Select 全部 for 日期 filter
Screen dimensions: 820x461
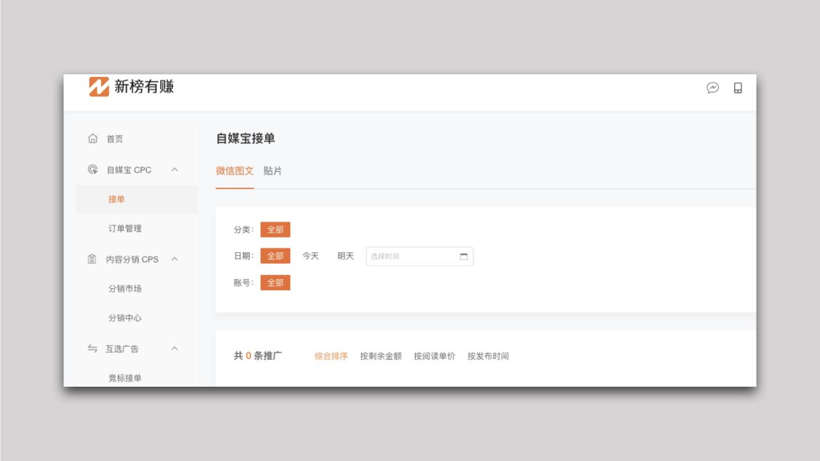(x=275, y=256)
